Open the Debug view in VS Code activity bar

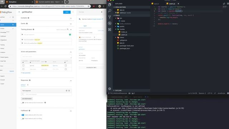tap(109, 23)
